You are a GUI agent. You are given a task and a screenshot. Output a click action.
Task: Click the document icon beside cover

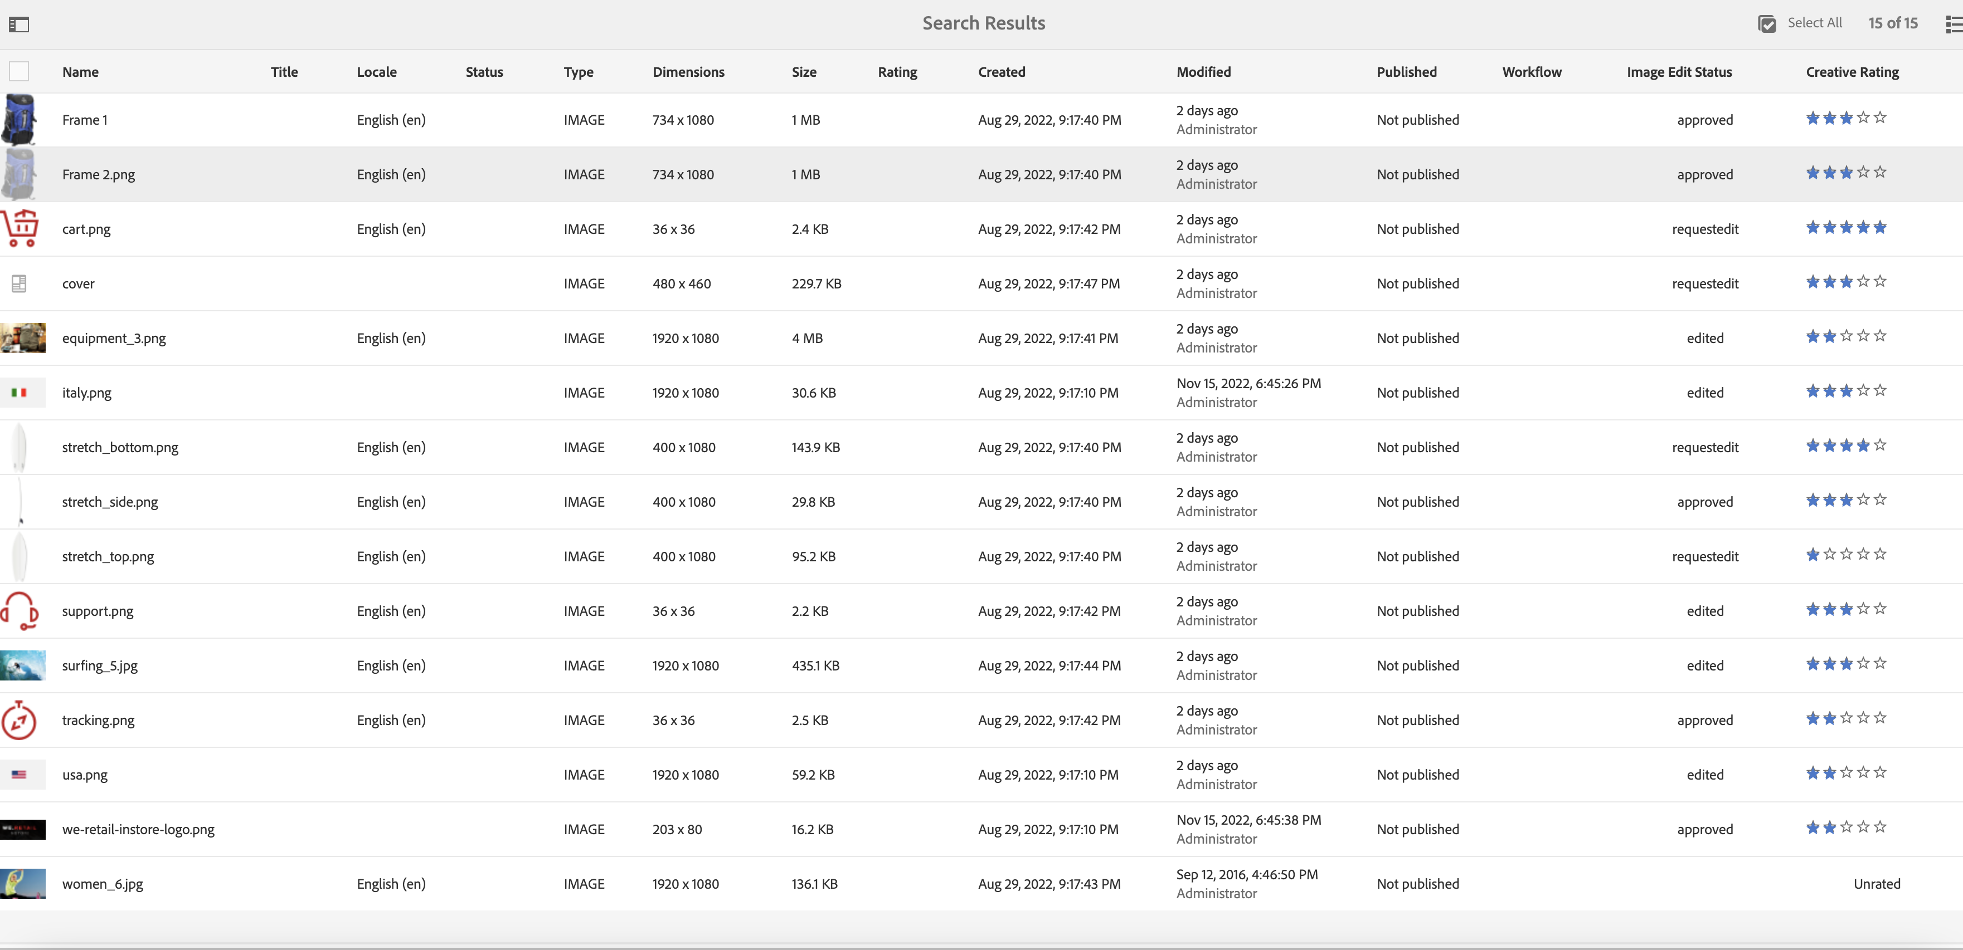coord(18,283)
